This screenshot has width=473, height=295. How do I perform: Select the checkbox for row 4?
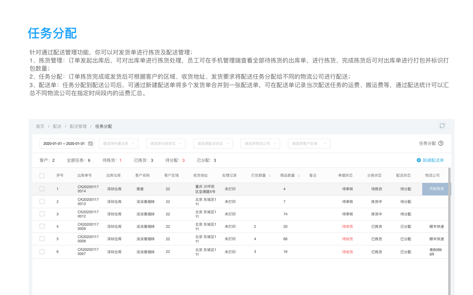42,226
